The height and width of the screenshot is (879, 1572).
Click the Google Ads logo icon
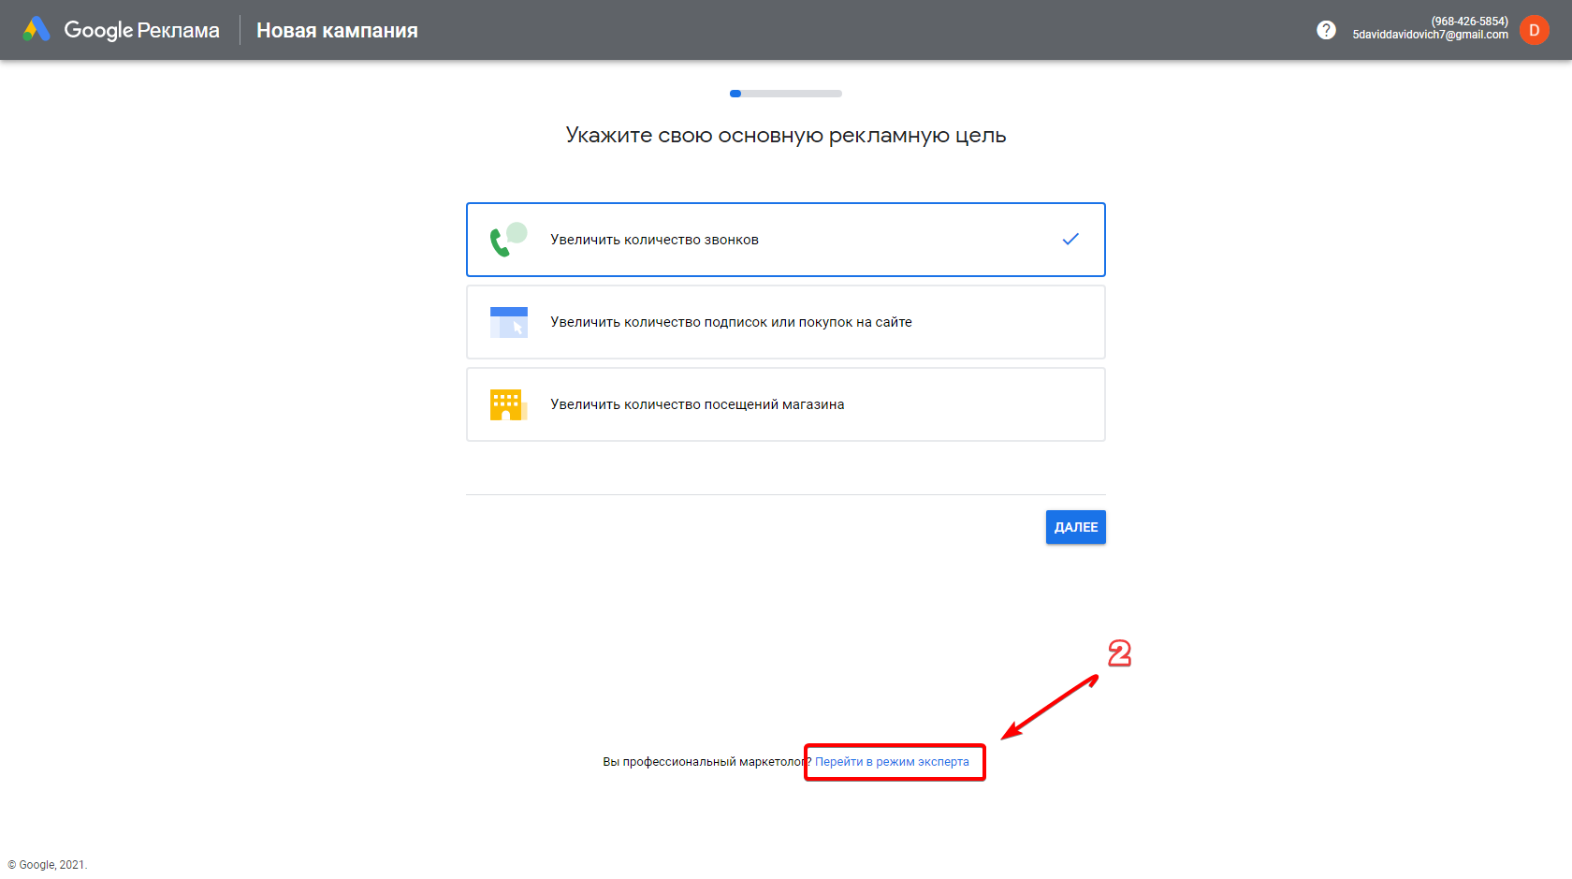(x=36, y=30)
